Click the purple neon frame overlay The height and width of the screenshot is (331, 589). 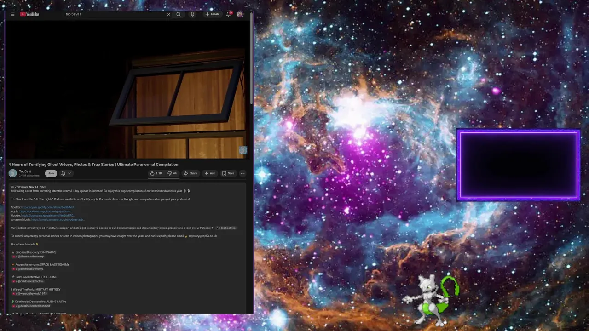(518, 165)
